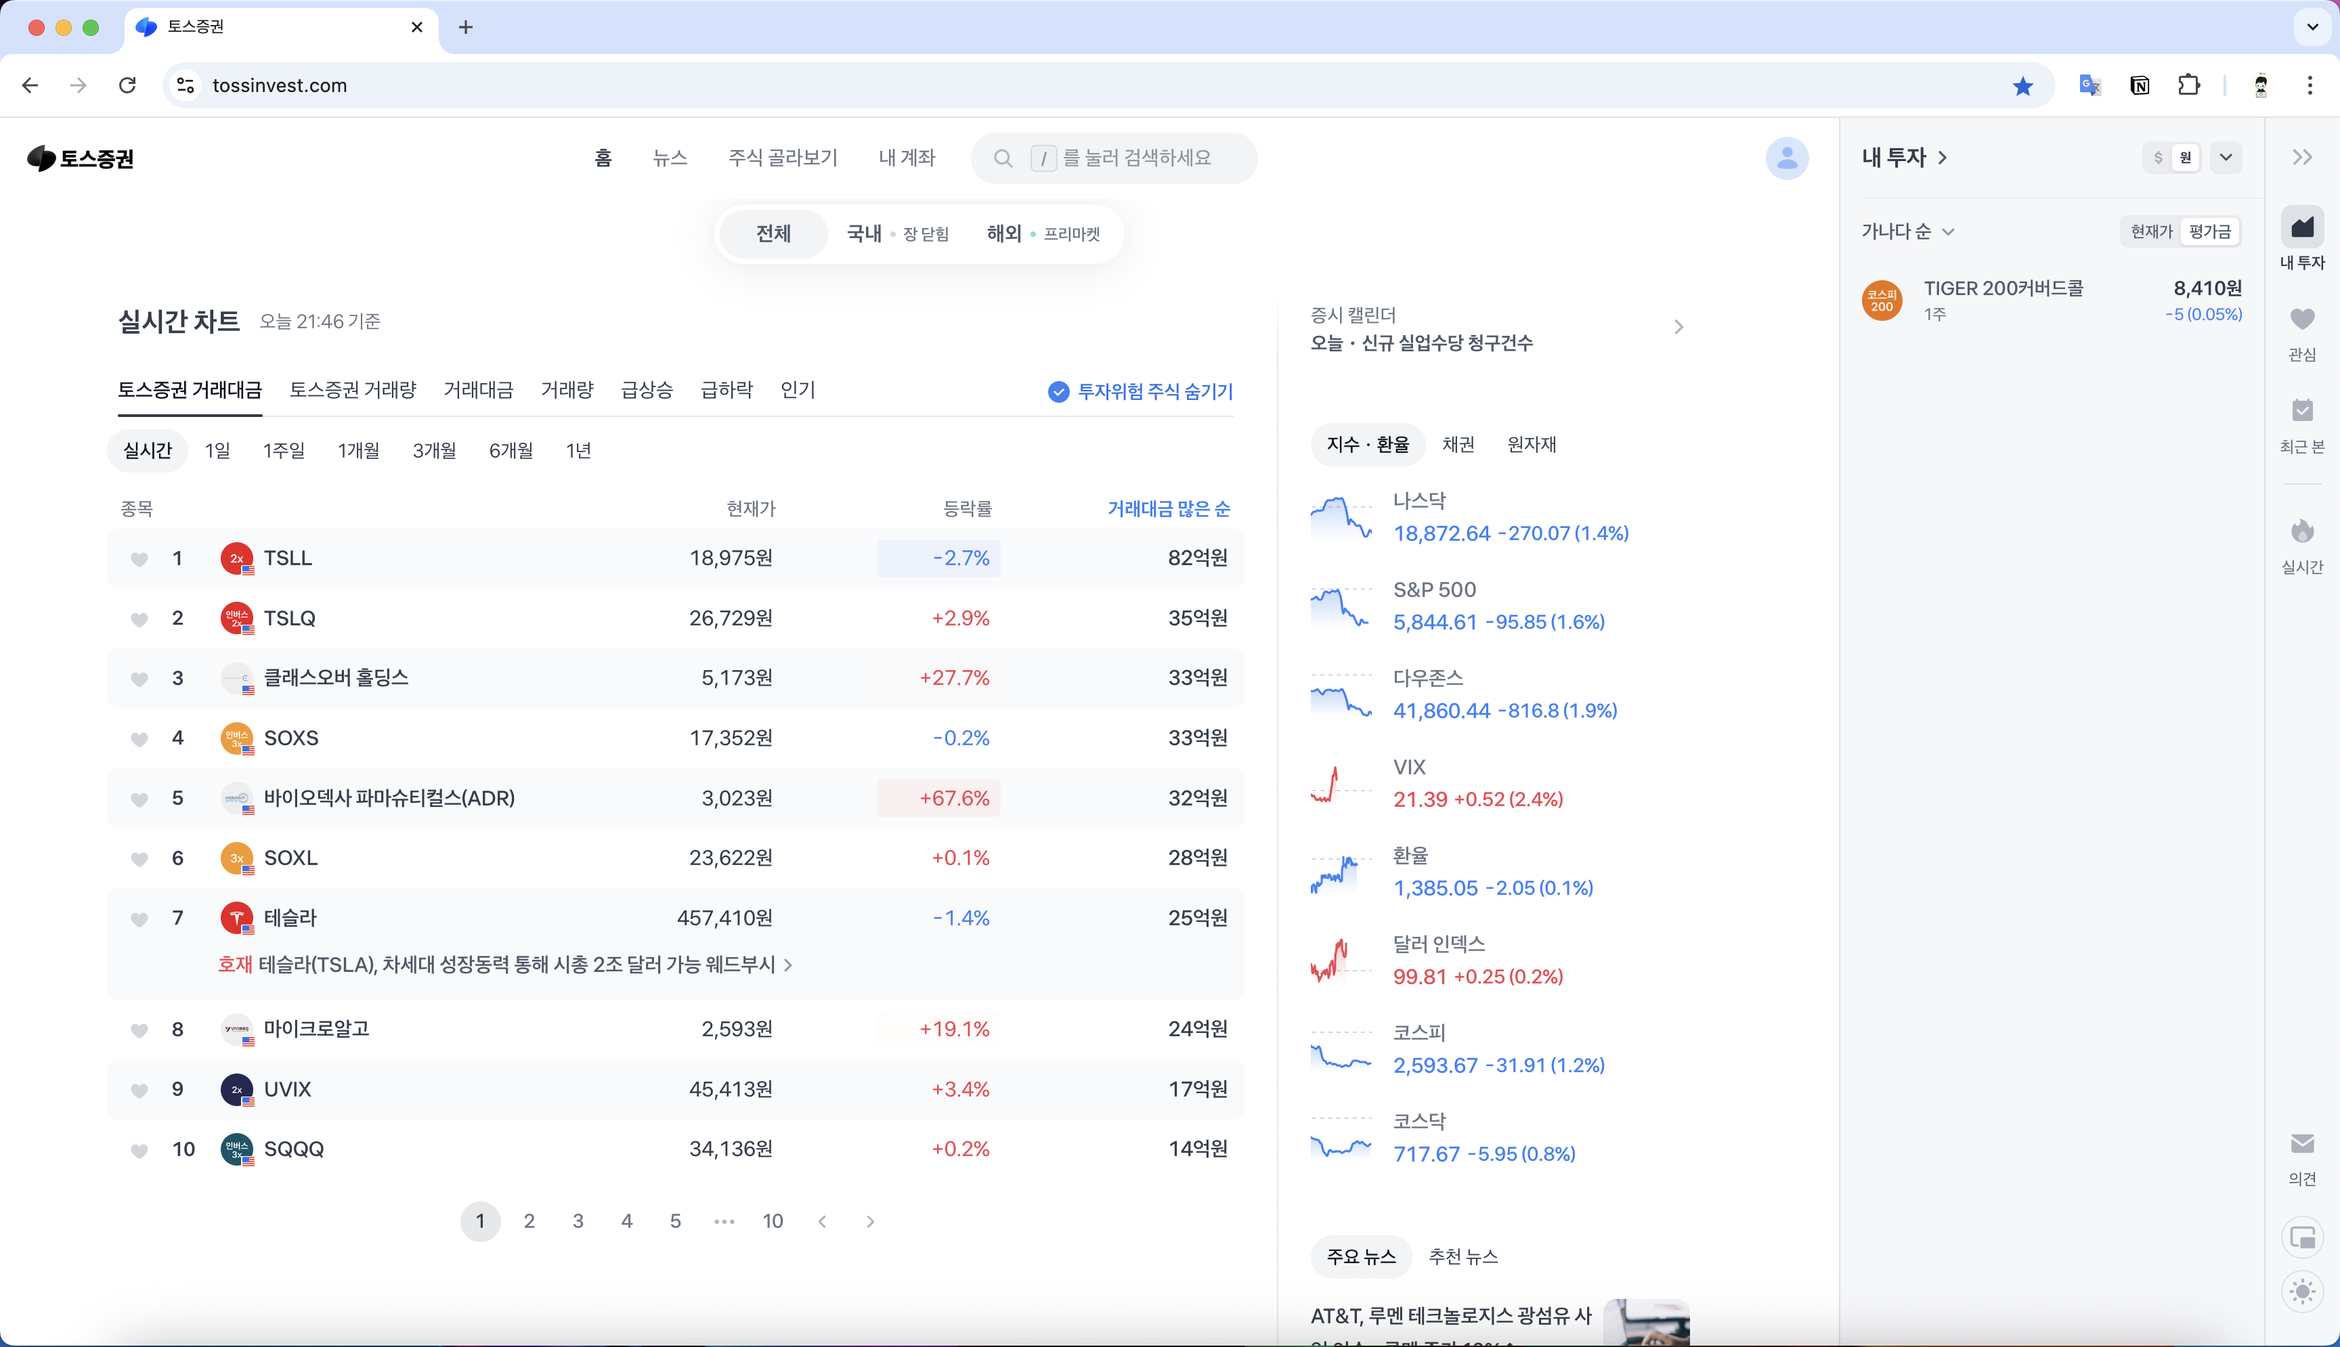Screen dimensions: 2340x1347
Task: Click the 토스증권 logo
Action: coord(81,158)
